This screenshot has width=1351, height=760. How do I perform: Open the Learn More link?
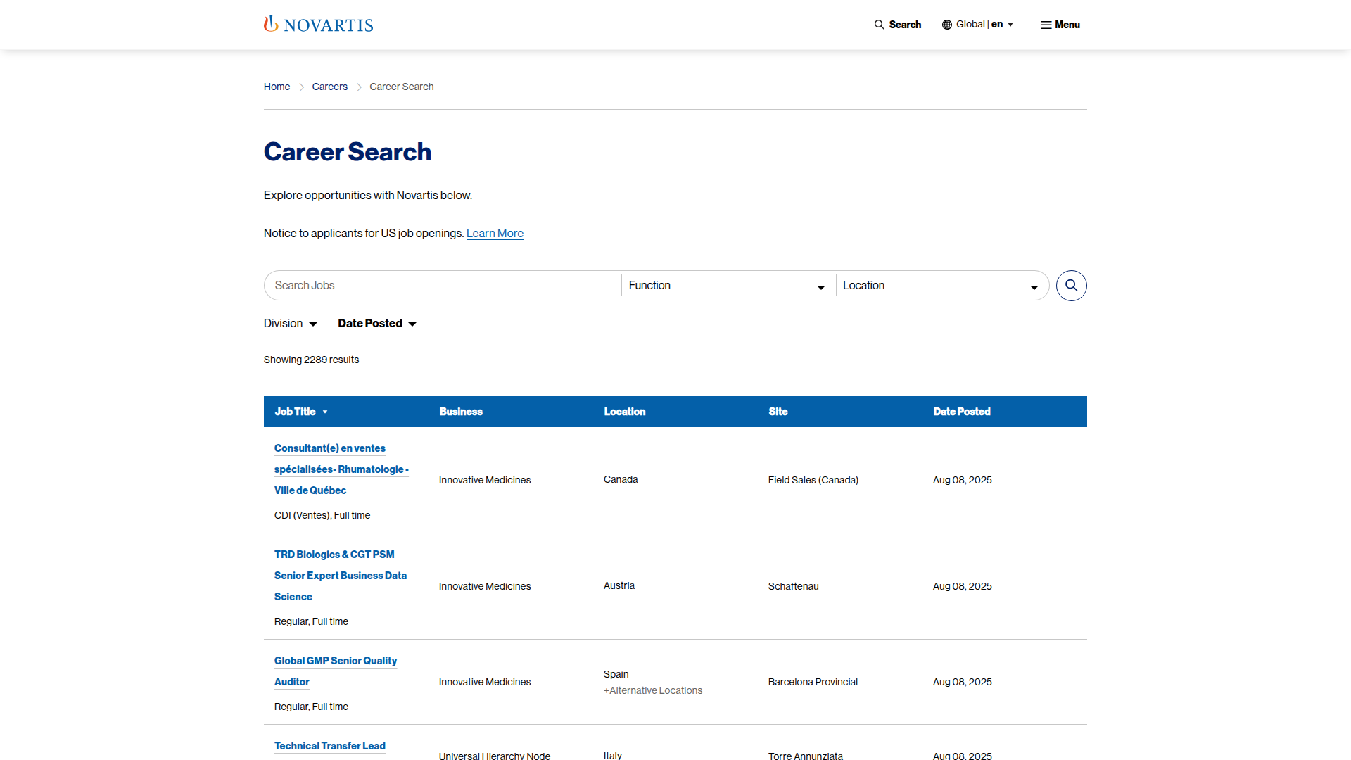[x=495, y=234]
